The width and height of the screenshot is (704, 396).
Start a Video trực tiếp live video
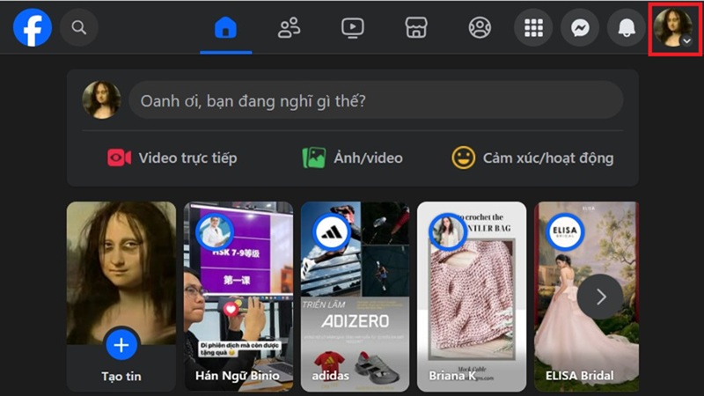(x=172, y=158)
